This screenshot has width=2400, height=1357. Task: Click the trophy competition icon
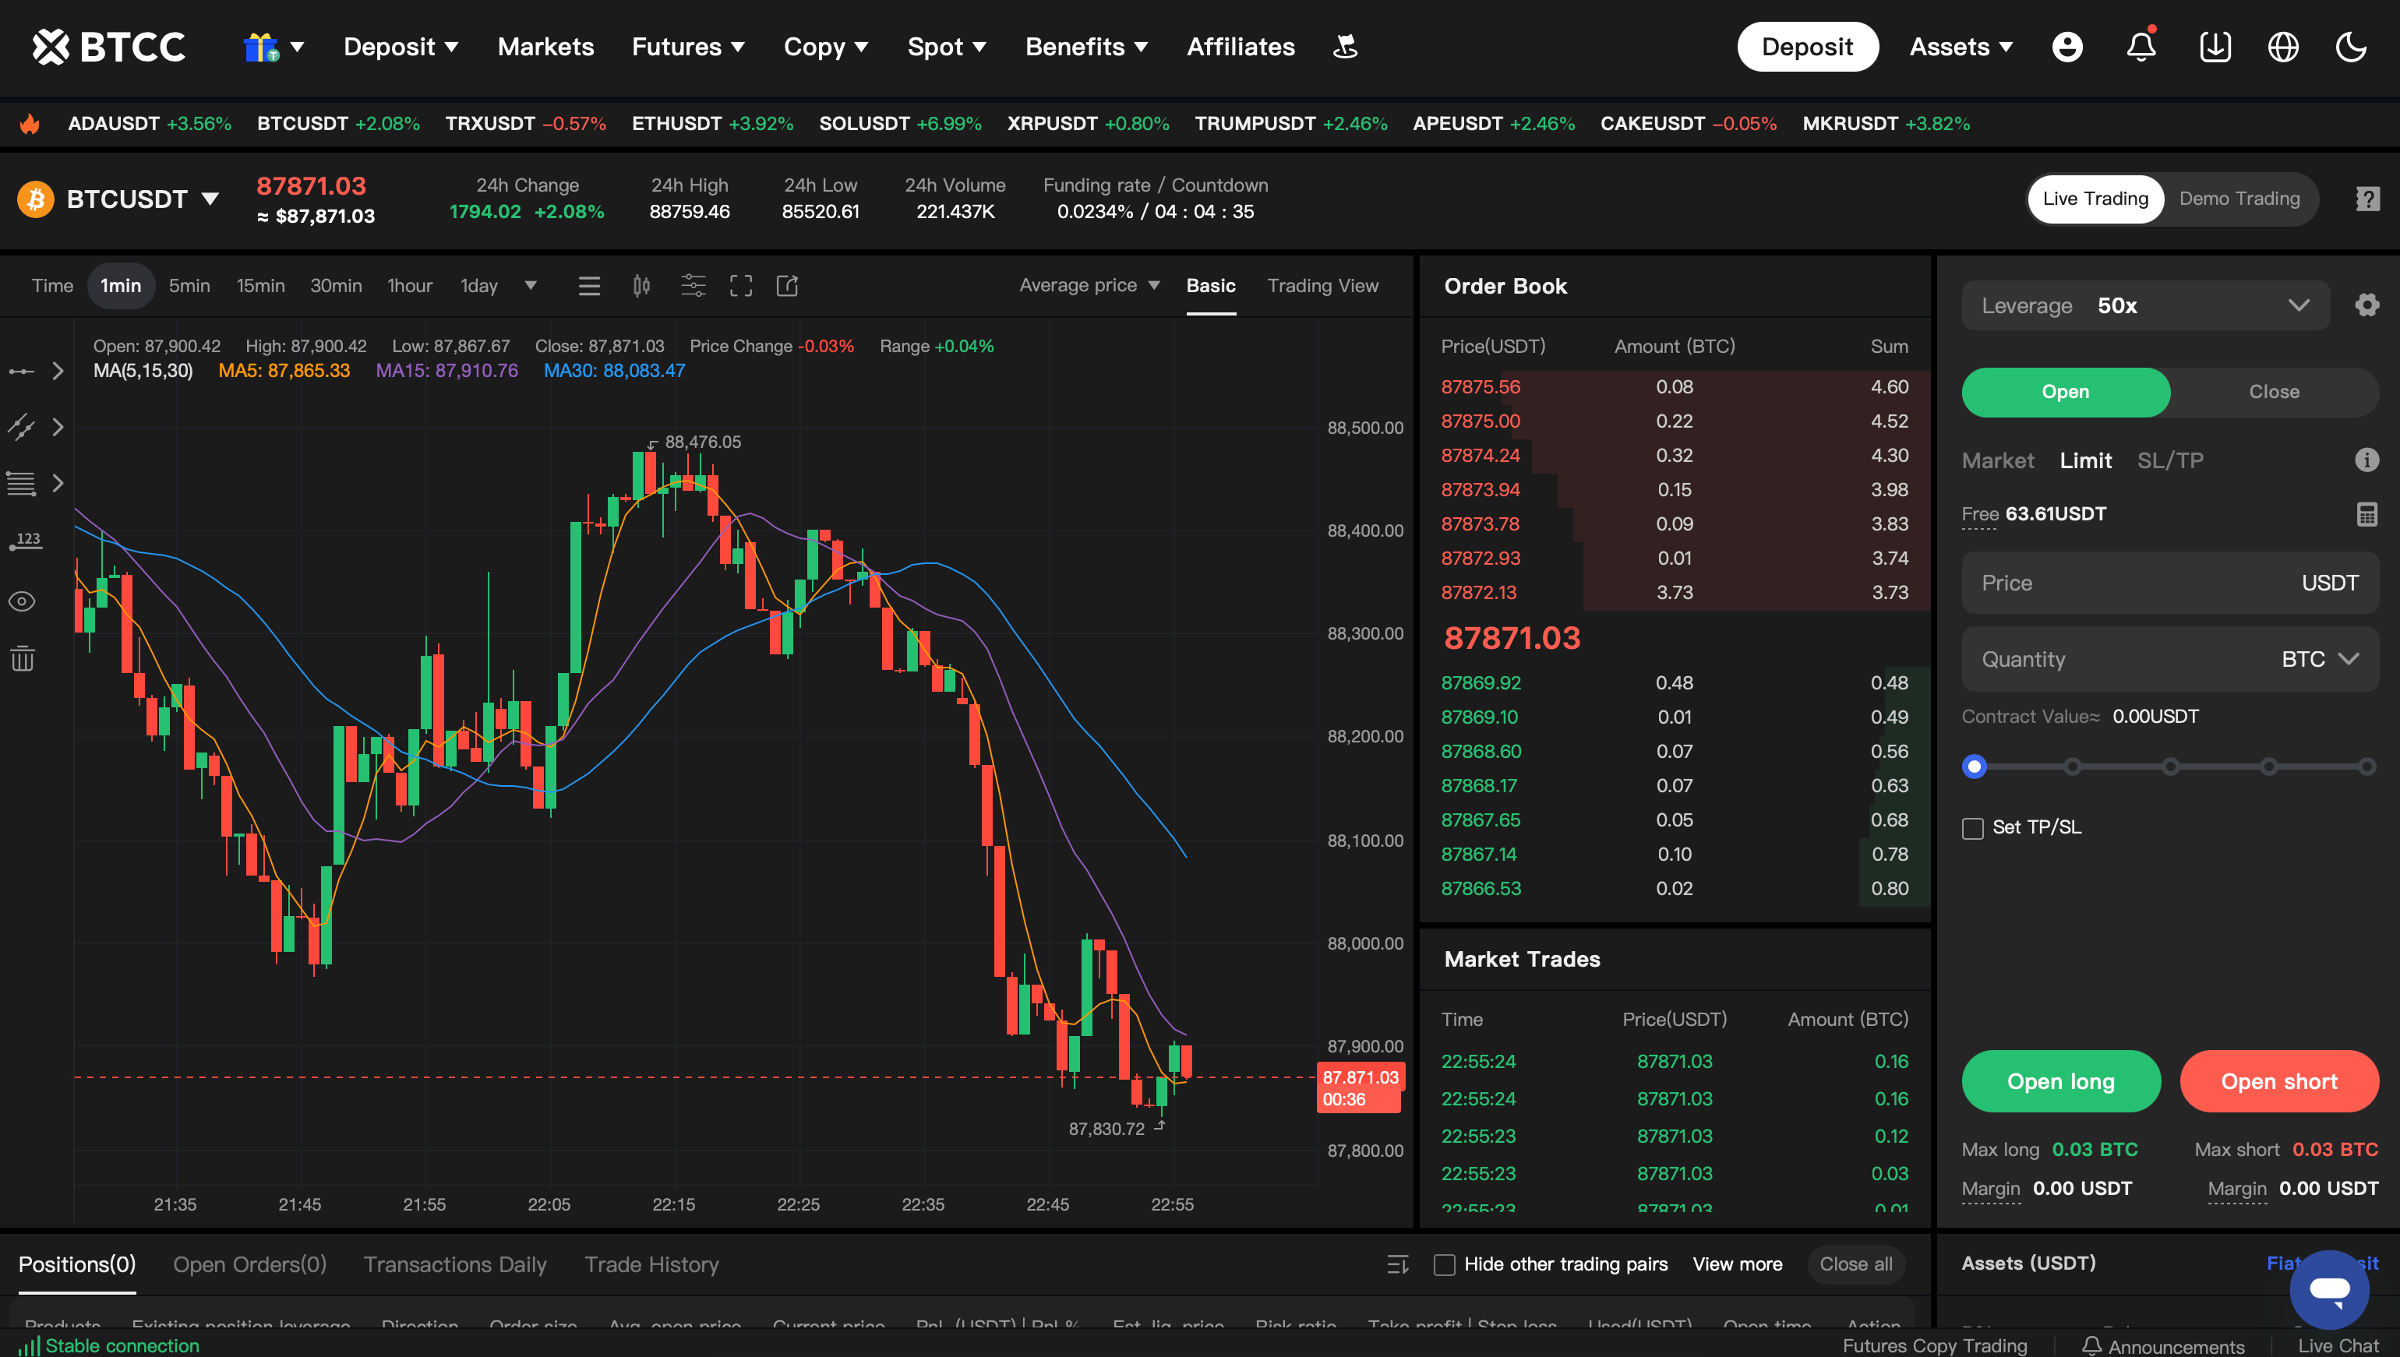[x=1344, y=47]
